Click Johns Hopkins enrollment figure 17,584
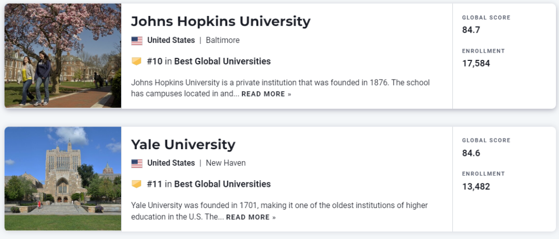The height and width of the screenshot is (239, 559). (476, 63)
